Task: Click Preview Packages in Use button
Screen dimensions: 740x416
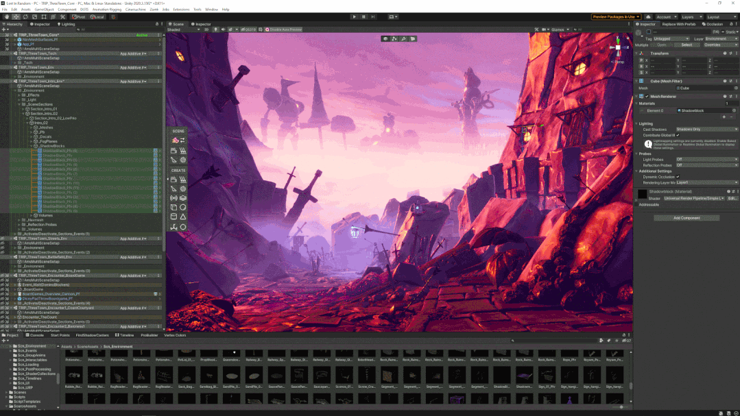Action: coord(616,17)
